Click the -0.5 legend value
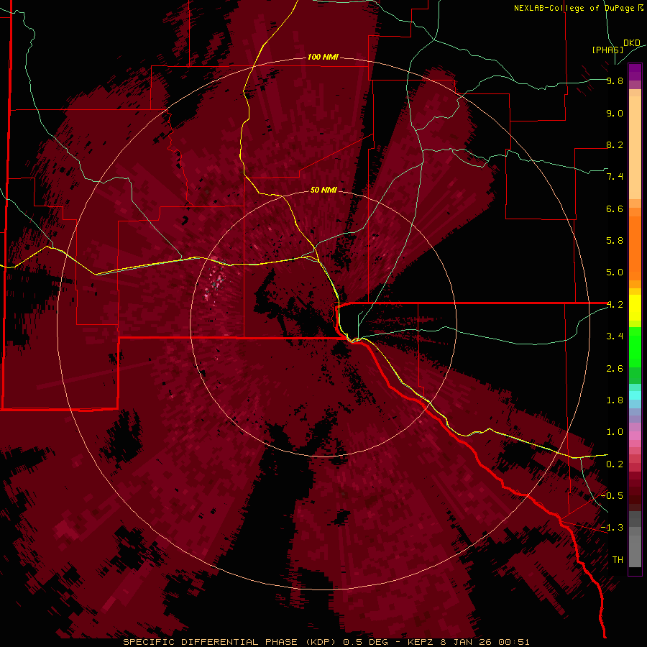The height and width of the screenshot is (647, 647). pyautogui.click(x=612, y=495)
